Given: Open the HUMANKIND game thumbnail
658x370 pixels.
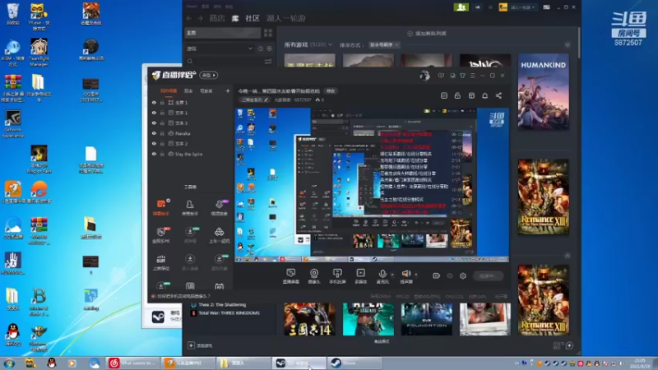Looking at the screenshot, I should [544, 91].
